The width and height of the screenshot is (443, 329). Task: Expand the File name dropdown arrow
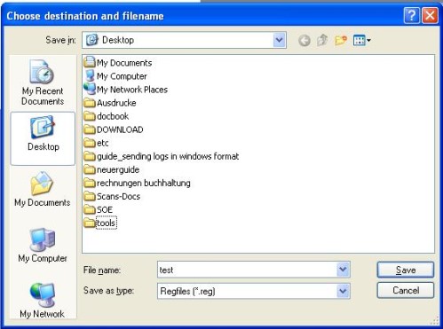(343, 270)
